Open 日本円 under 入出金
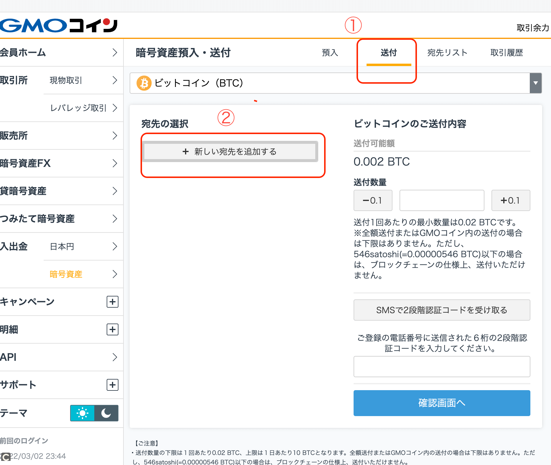 point(83,246)
